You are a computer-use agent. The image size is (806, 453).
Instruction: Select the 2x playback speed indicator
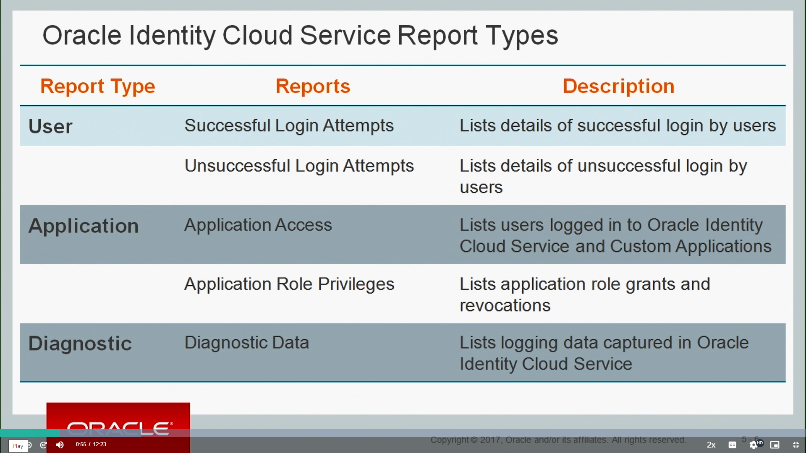[x=712, y=444]
